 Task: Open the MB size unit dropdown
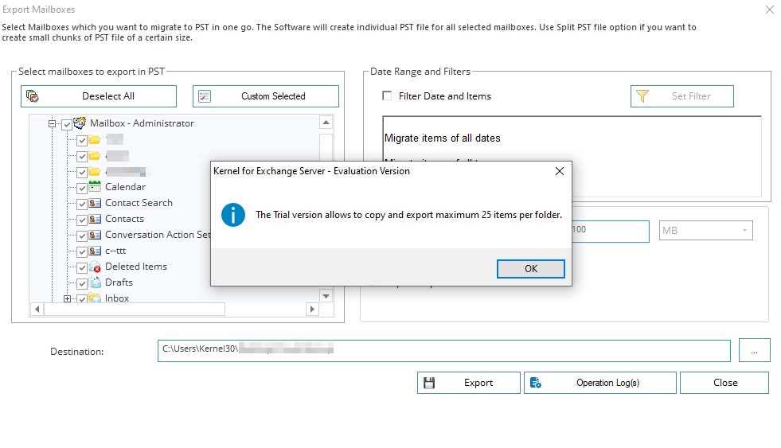pos(705,231)
